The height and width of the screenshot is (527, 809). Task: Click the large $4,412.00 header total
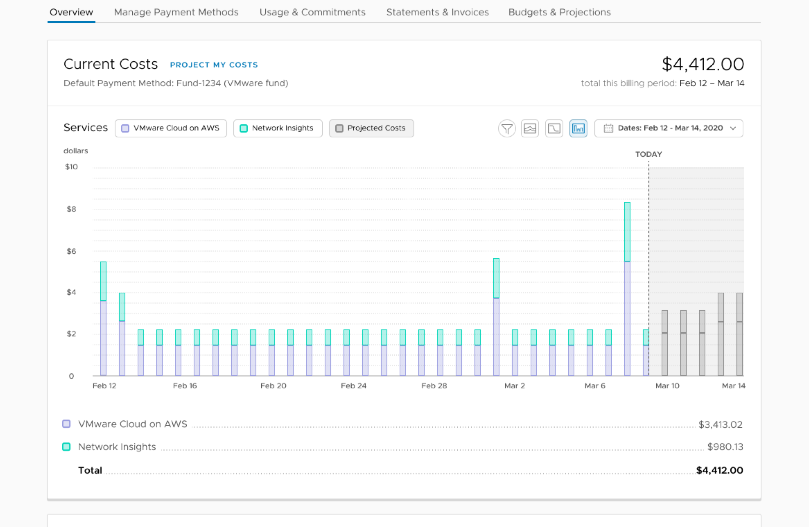pyautogui.click(x=703, y=64)
